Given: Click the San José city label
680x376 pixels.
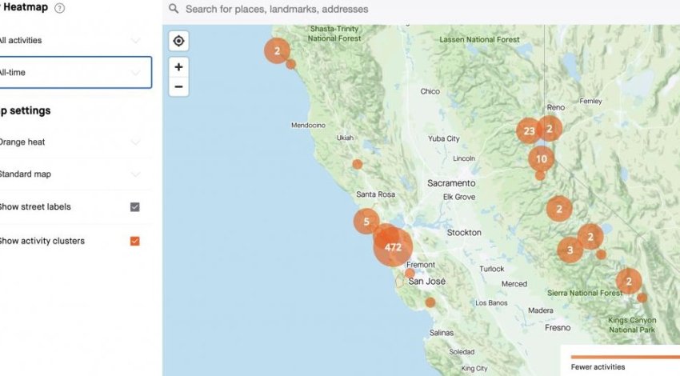Looking at the screenshot, I should click(x=426, y=282).
